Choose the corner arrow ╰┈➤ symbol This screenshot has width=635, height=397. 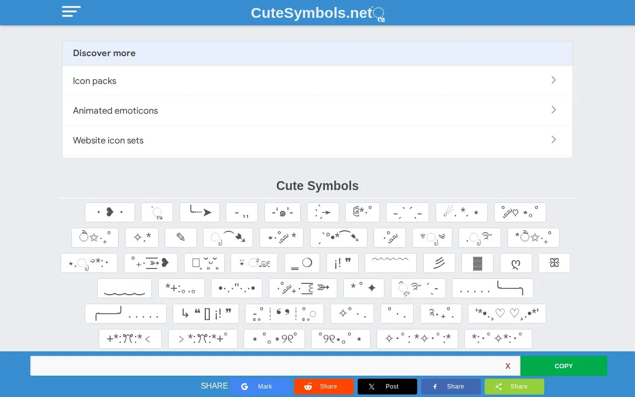199,212
